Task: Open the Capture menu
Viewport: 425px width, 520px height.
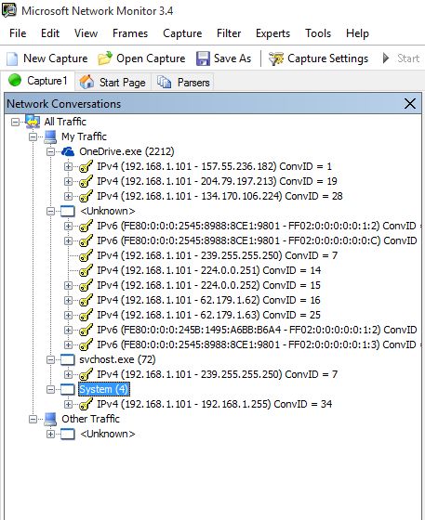Action: 182,33
